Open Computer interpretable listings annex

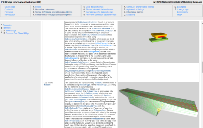click(x=140, y=7)
